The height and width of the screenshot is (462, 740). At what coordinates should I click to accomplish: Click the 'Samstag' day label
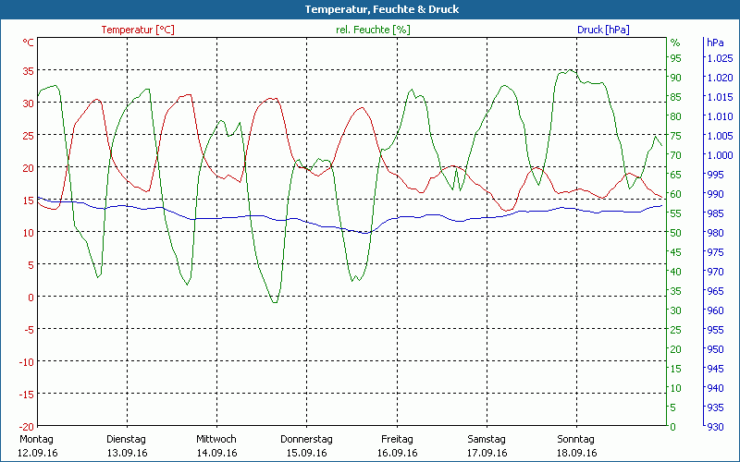[487, 440]
